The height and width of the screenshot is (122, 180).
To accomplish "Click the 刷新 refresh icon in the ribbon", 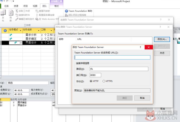I will 11,13.
